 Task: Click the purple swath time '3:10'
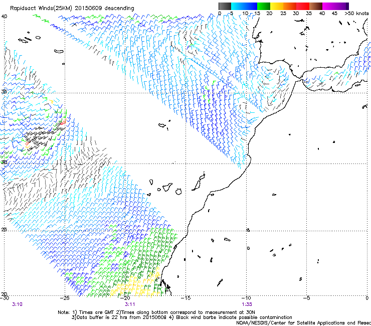point(17,304)
